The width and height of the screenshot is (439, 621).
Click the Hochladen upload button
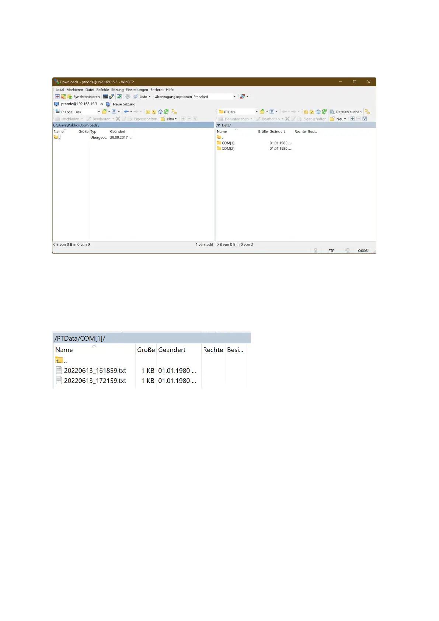[x=69, y=119]
